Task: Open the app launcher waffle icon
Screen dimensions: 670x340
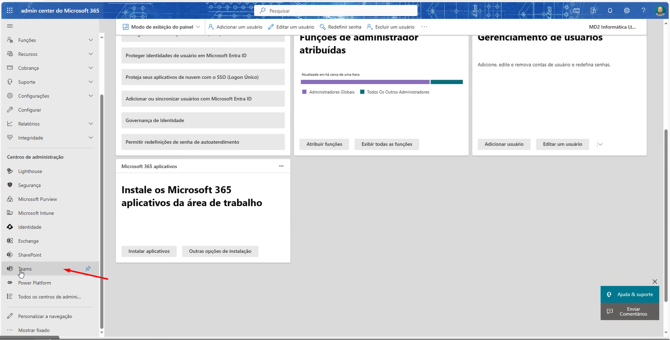Action: [x=10, y=10]
